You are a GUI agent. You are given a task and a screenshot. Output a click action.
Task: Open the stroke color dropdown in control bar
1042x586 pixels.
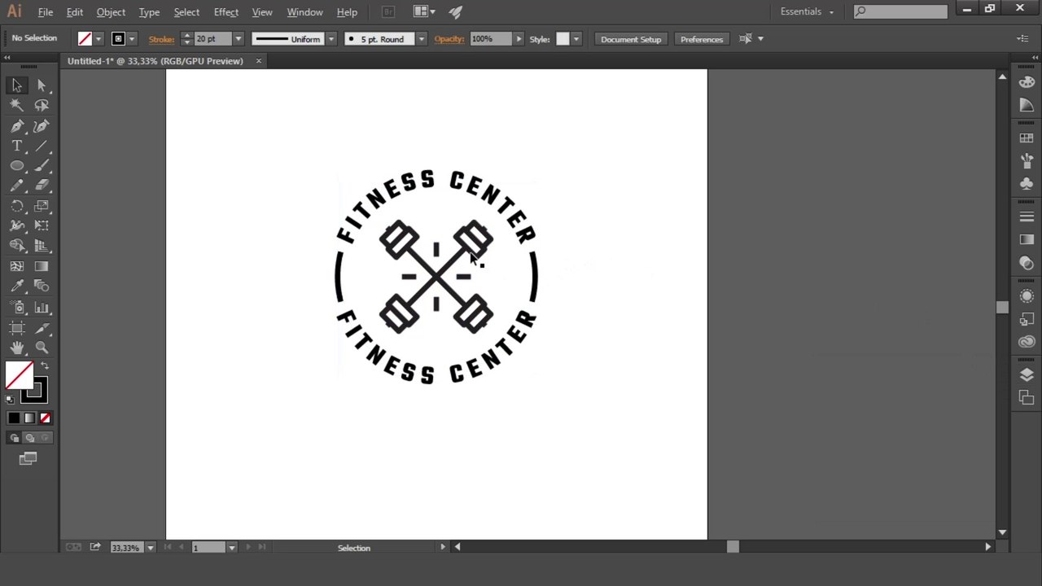132,39
